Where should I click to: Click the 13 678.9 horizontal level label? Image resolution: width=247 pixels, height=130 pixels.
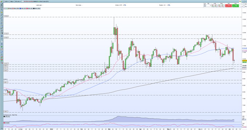[x=6, y=16]
